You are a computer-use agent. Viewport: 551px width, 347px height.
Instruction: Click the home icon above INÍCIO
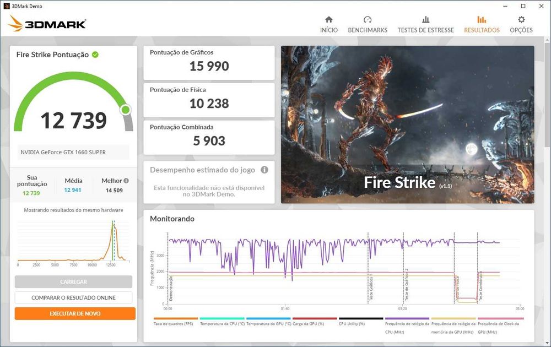[328, 19]
